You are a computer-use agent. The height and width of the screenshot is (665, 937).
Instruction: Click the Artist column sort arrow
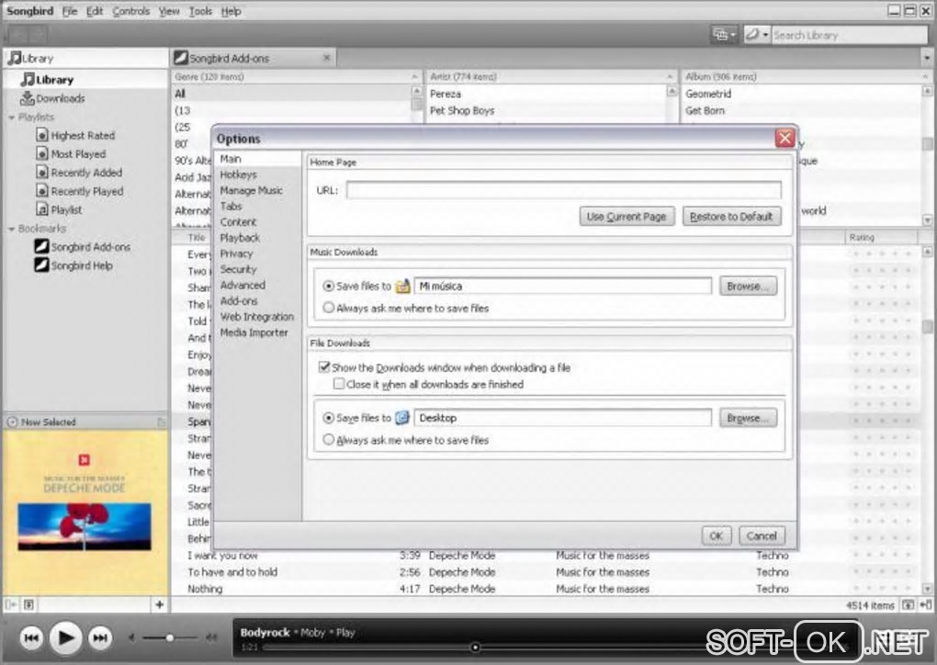[670, 77]
